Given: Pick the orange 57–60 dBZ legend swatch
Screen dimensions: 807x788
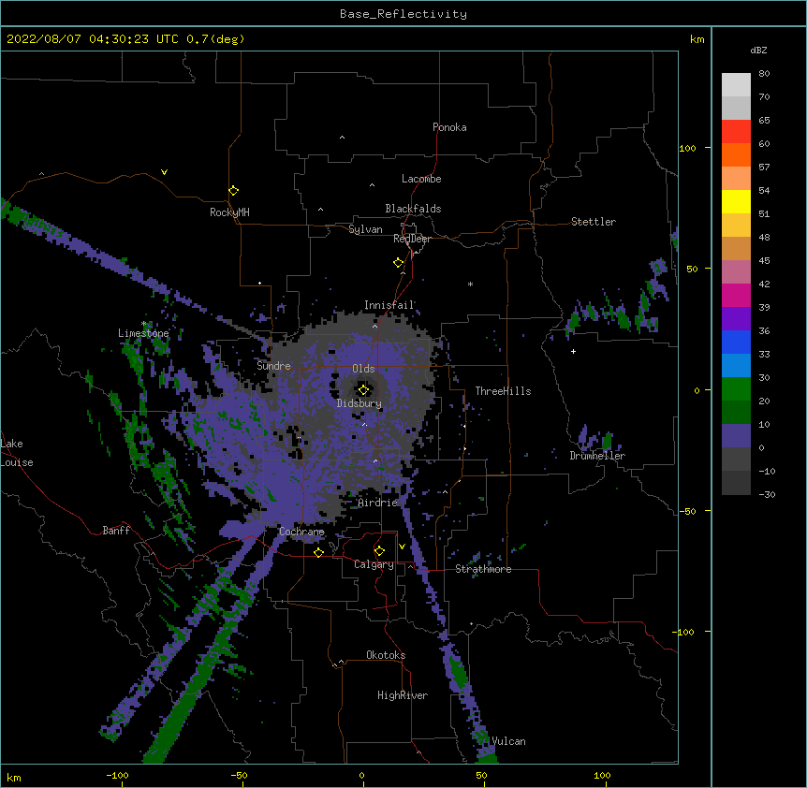Looking at the screenshot, I should 736,154.
